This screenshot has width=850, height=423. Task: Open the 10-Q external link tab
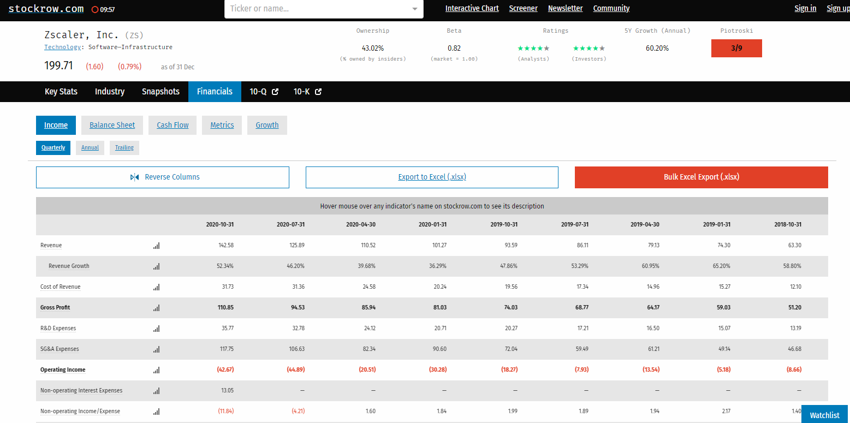(x=264, y=92)
